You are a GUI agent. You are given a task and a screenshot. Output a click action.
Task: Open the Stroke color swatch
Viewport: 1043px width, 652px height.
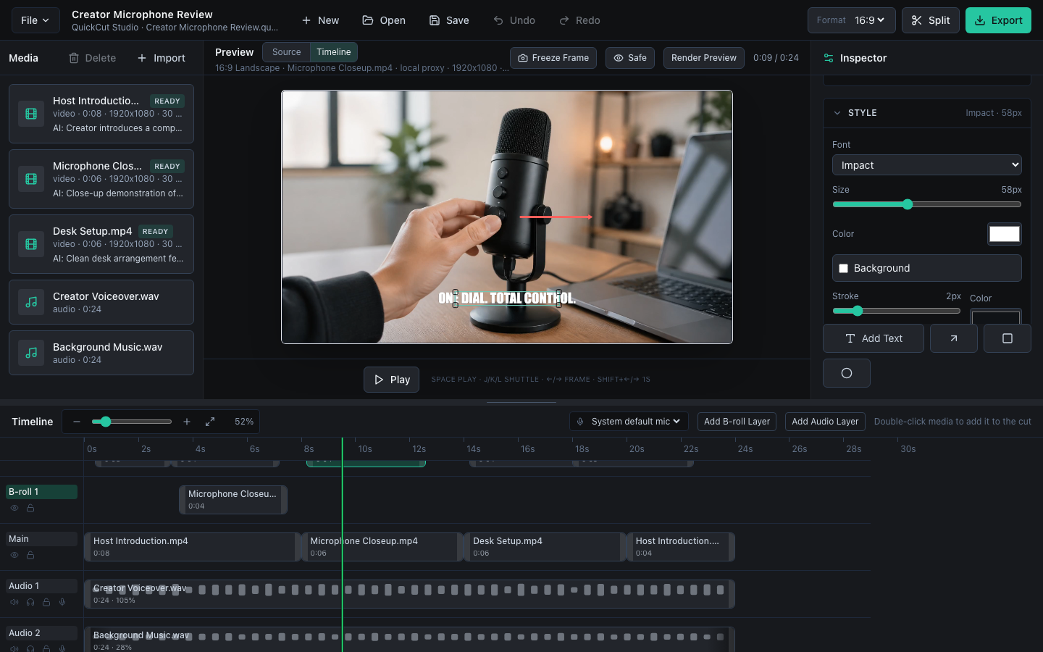point(996,317)
